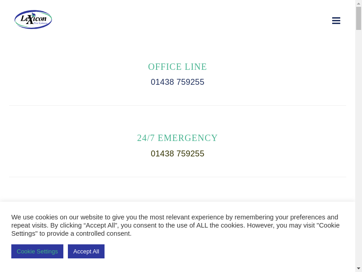Select the 24/7 EMERGENCY heading
The image size is (362, 272).
point(177,138)
